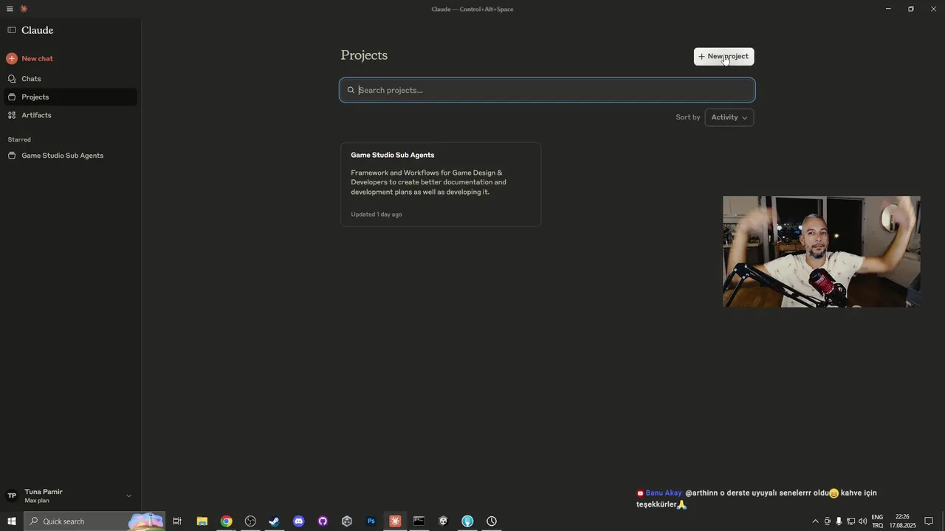Launch Google Chrome from the taskbar

coord(226,521)
